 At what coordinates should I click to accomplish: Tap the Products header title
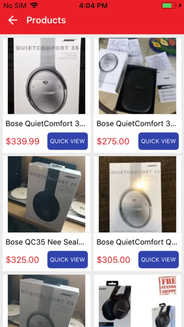click(46, 20)
